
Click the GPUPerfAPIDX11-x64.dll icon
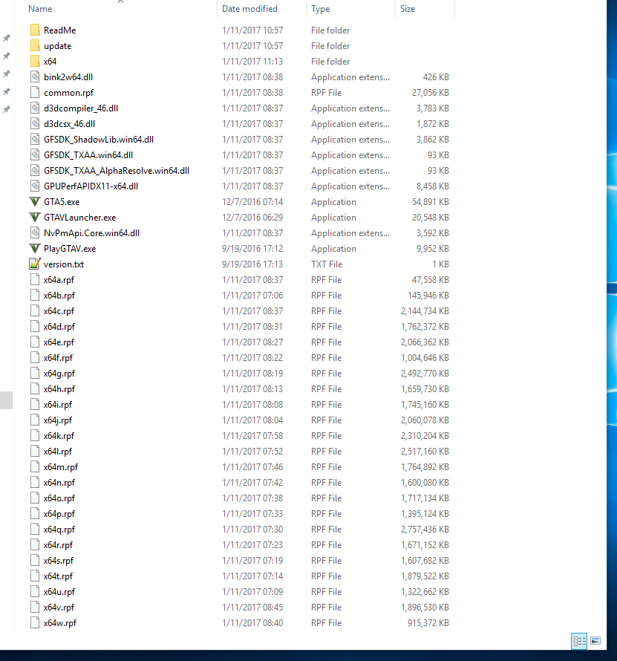(x=35, y=186)
